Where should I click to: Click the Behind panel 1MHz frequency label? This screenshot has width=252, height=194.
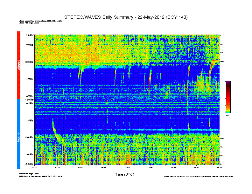tap(29, 120)
